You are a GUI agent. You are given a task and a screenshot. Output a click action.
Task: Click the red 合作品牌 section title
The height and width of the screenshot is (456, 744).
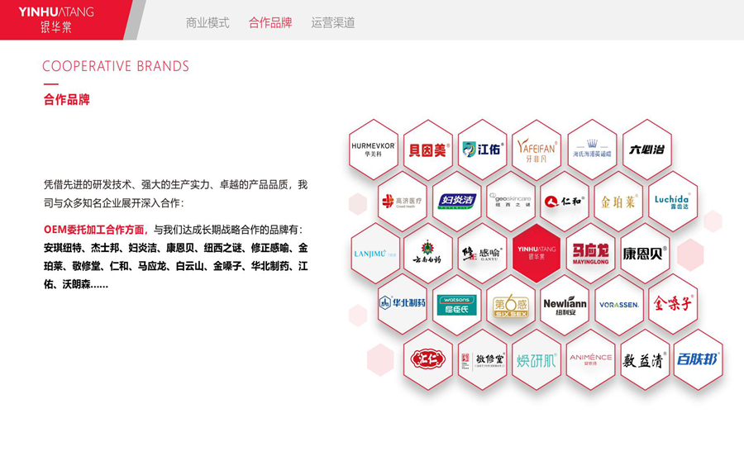pyautogui.click(x=66, y=99)
